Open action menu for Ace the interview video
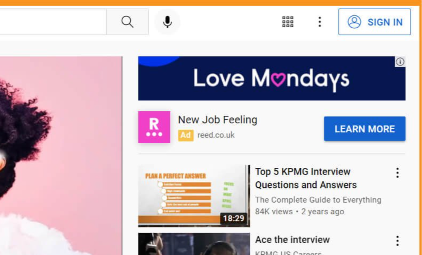The height and width of the screenshot is (255, 422). point(398,241)
